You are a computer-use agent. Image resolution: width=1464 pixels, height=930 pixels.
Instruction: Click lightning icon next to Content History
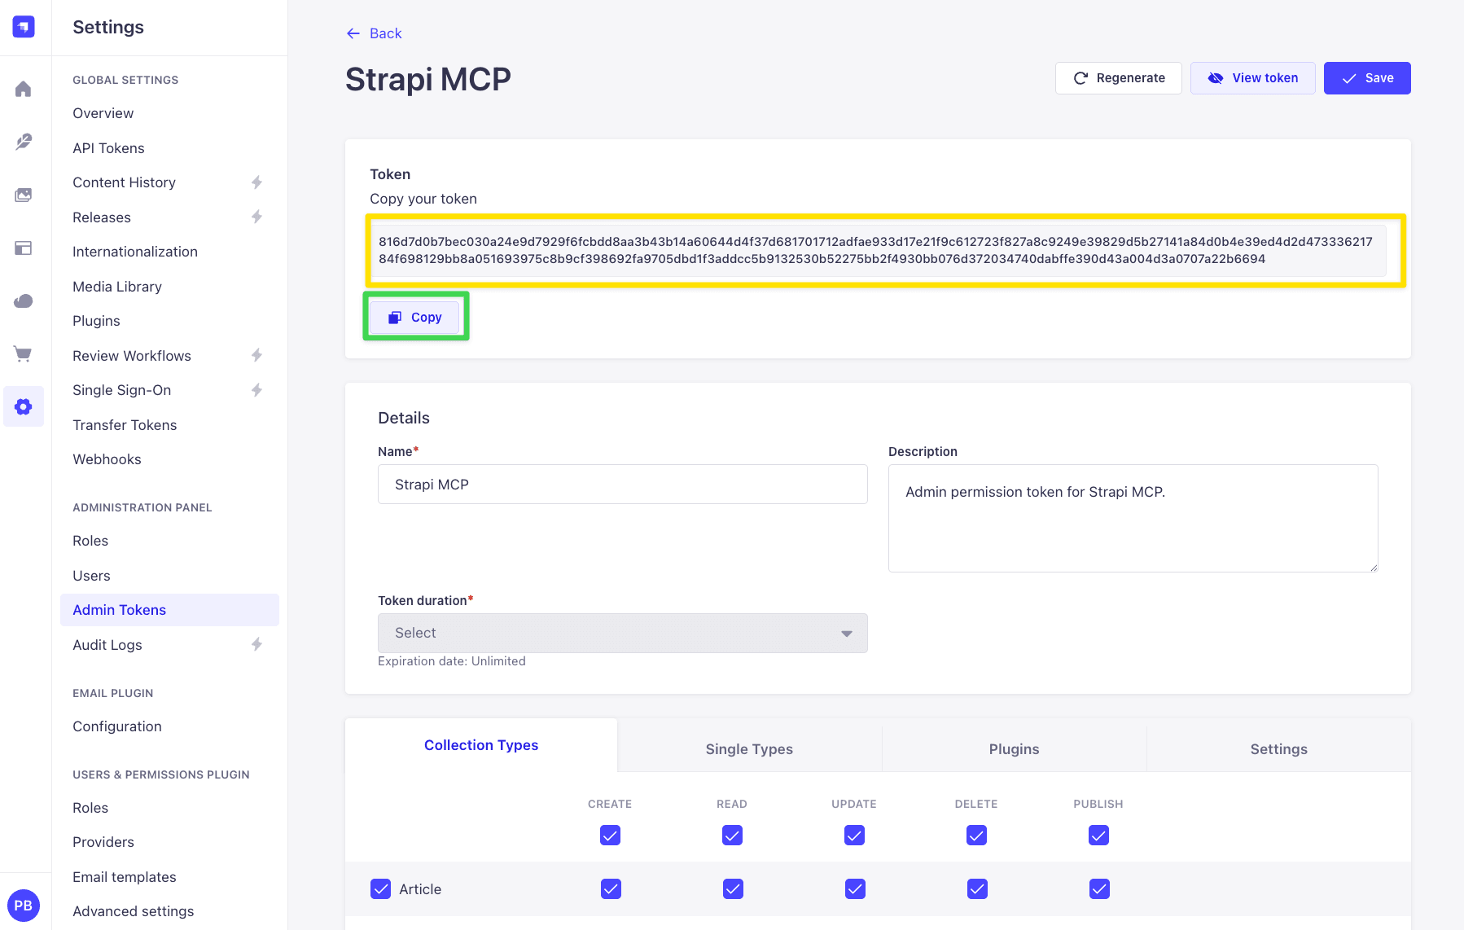pyautogui.click(x=256, y=182)
